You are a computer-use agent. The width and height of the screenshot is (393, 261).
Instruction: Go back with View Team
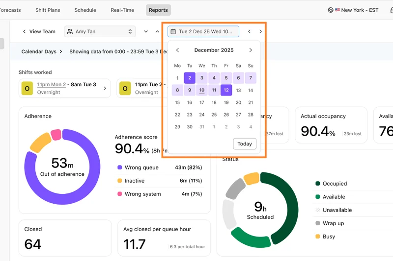(39, 32)
